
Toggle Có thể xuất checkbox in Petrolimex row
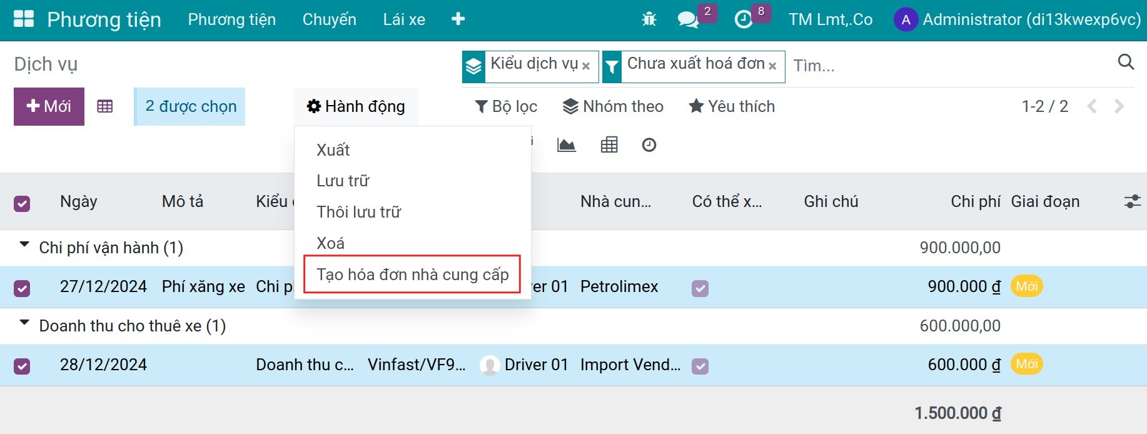[x=700, y=288]
